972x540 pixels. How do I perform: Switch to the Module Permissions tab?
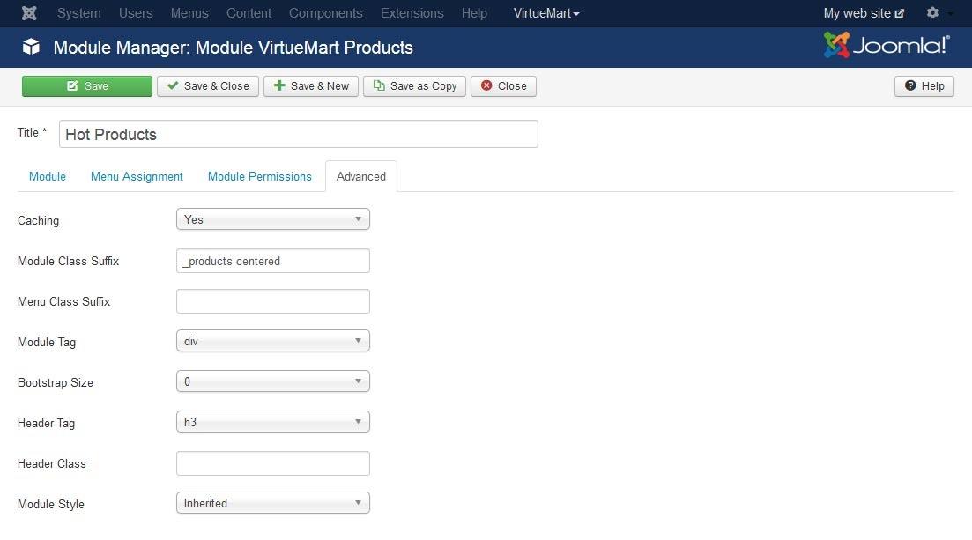[259, 176]
